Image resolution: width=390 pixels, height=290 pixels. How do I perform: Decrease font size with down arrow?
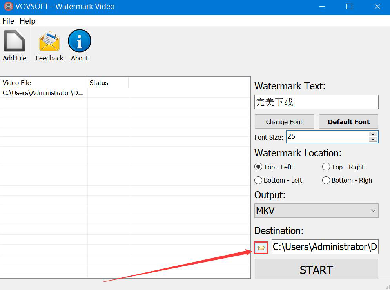373,140
